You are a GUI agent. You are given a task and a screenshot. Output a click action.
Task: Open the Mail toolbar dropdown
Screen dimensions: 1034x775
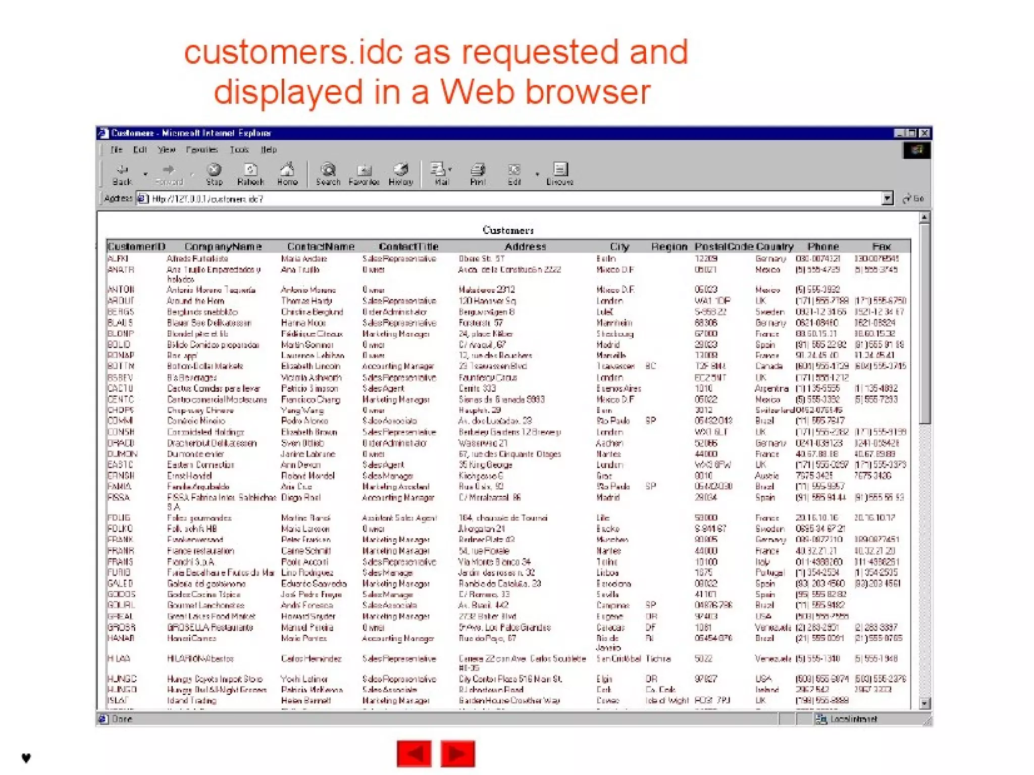(x=450, y=170)
